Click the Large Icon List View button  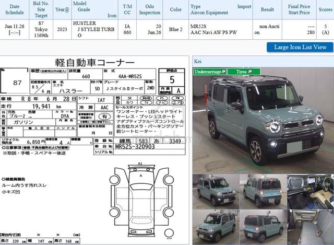click(300, 47)
